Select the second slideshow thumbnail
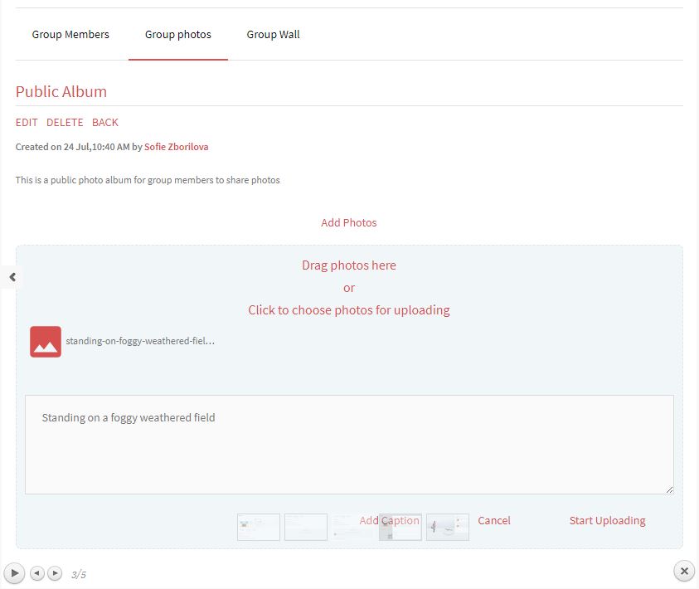Viewport: 699px width, 589px height. point(306,527)
